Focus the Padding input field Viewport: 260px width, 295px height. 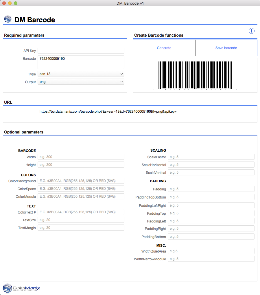point(211,189)
